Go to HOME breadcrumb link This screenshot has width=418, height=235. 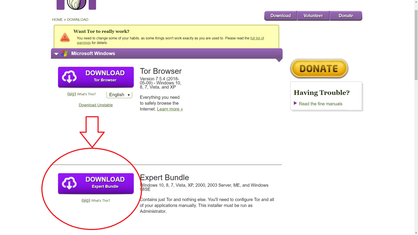[57, 20]
